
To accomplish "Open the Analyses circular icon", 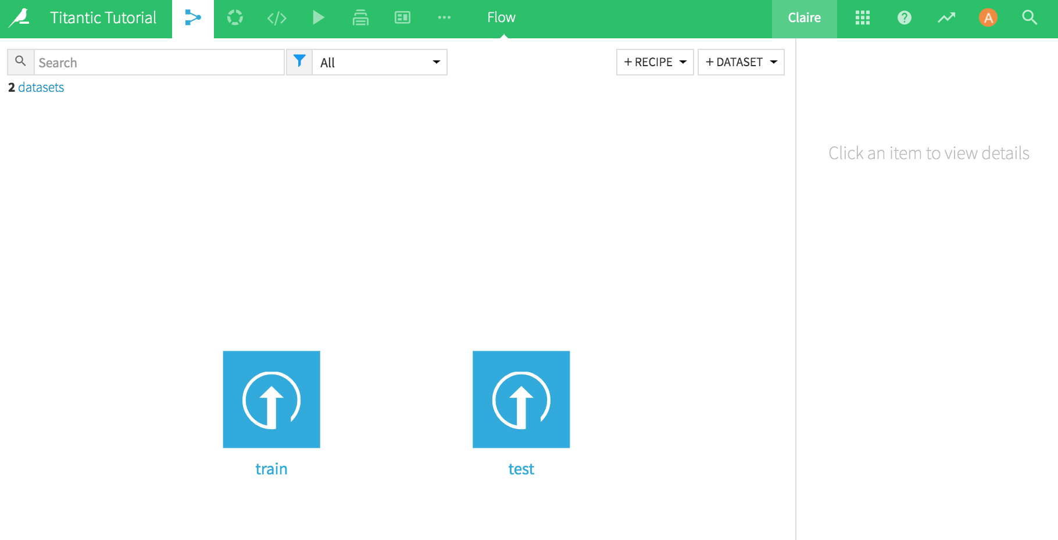I will [235, 18].
